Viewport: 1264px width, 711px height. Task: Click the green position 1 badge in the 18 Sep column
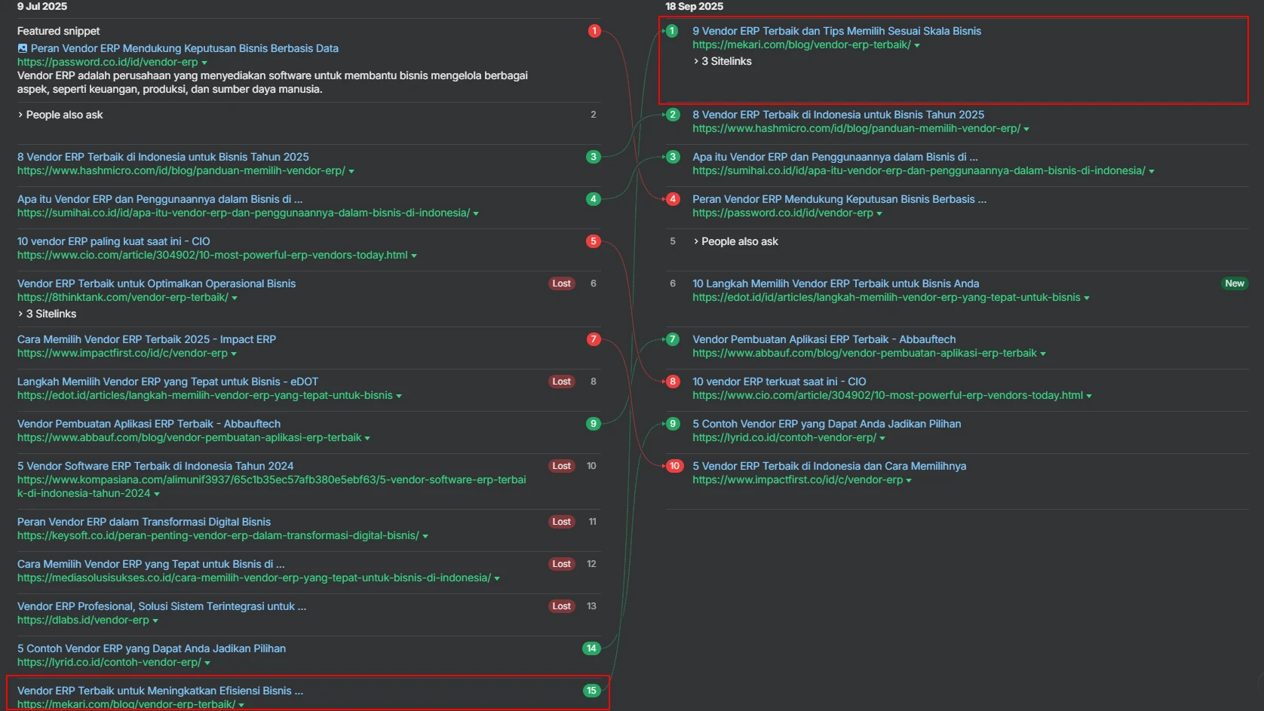673,31
